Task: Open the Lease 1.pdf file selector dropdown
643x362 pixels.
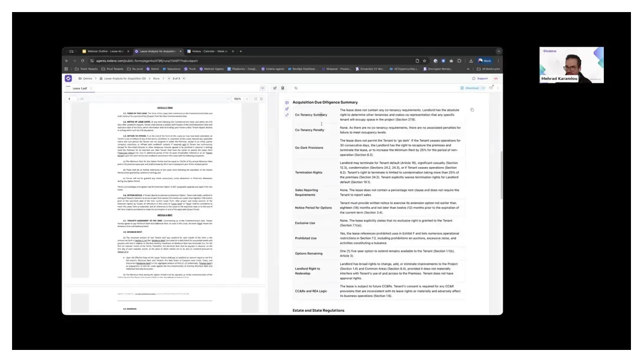Action: coord(263,88)
